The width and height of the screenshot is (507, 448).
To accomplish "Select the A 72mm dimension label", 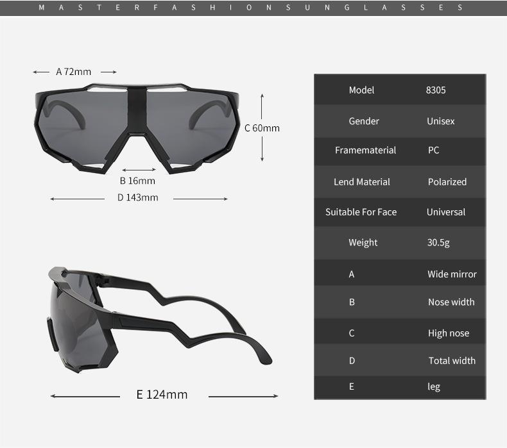I will (74, 72).
